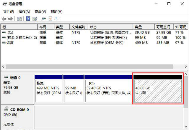
Task: Click the 状态良好 (EFI 系统分区) status cell
Action: [108, 38]
